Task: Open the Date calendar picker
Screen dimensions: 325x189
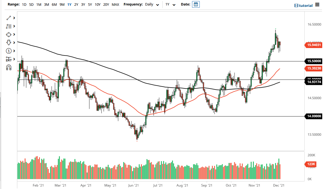Action: 196,4
